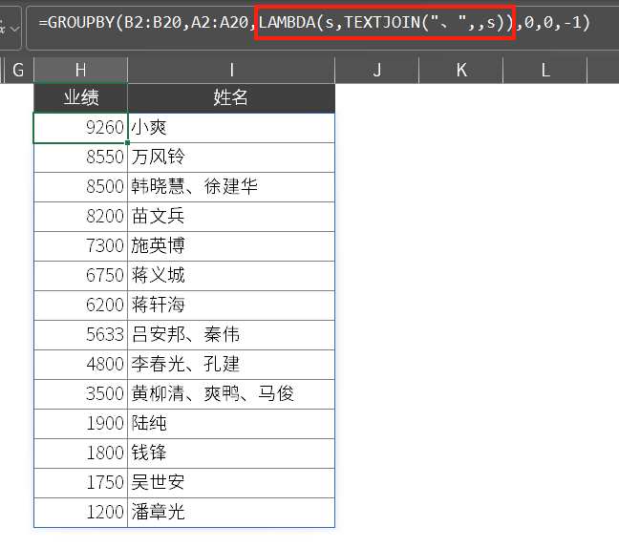
Task: Select cell with value 1800
Action: (x=81, y=453)
